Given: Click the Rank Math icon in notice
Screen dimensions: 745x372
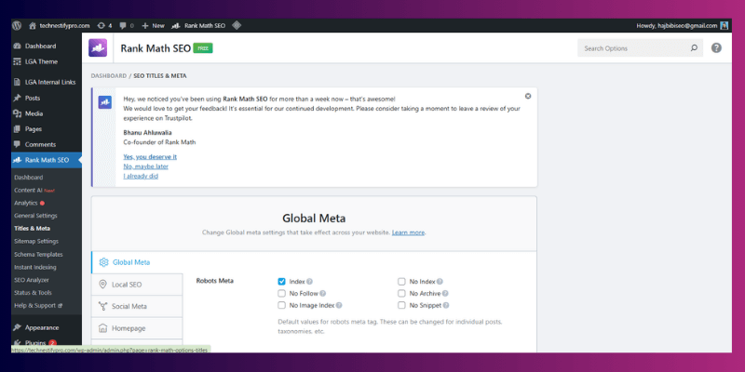Looking at the screenshot, I should [105, 102].
